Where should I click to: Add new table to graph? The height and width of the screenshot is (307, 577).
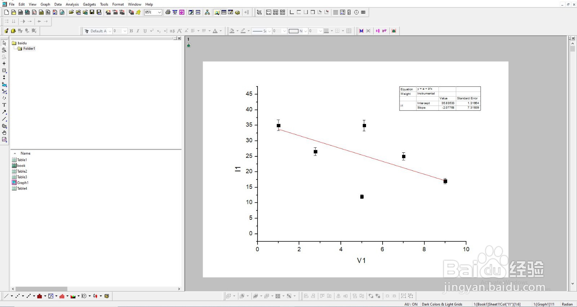point(363,12)
